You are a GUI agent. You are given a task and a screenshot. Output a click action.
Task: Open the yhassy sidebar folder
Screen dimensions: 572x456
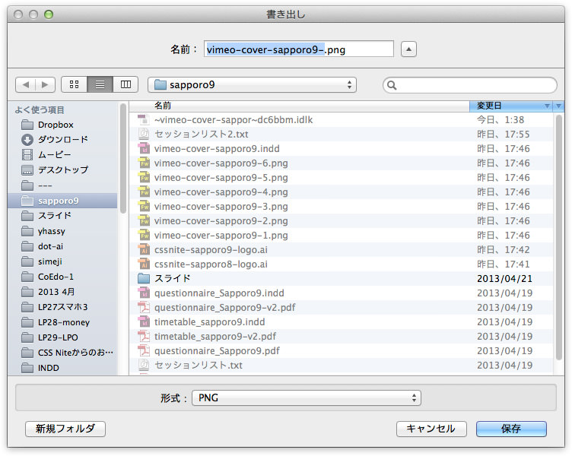(x=62, y=231)
